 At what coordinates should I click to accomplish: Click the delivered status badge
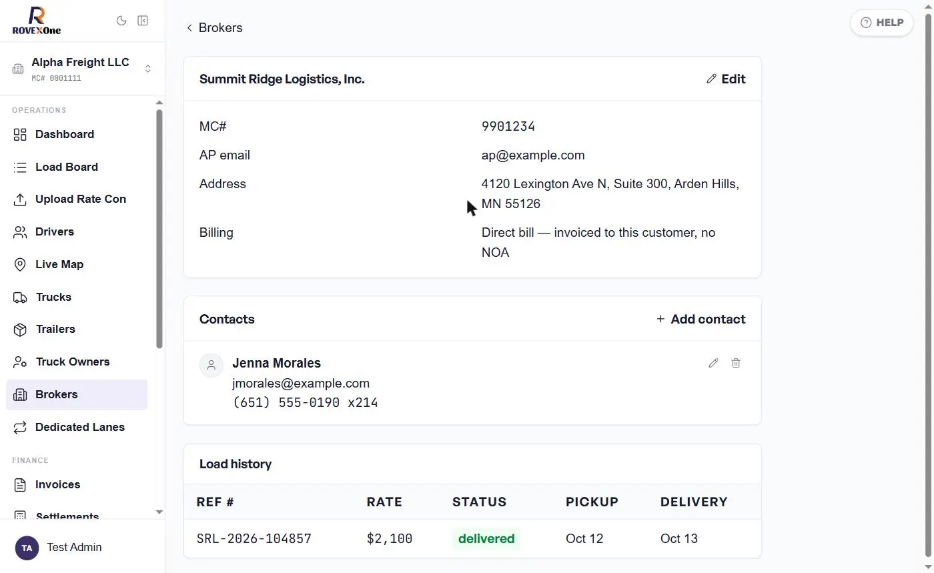pyautogui.click(x=486, y=538)
